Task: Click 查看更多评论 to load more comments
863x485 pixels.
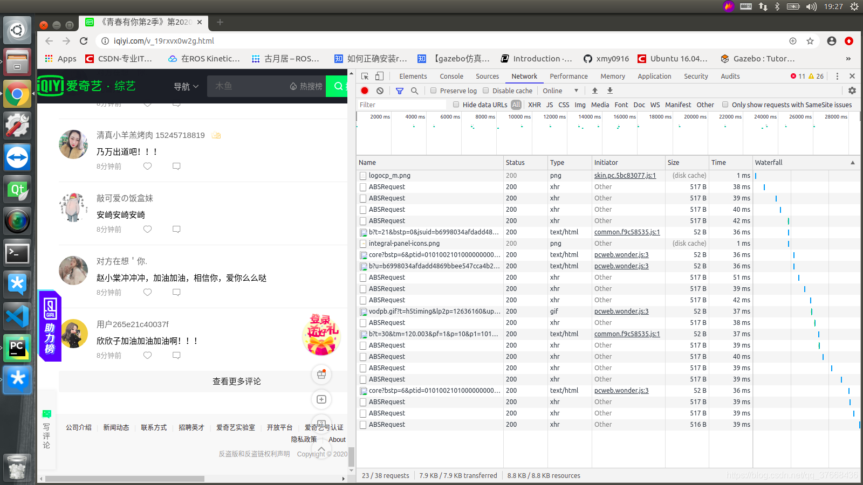Action: coord(237,381)
